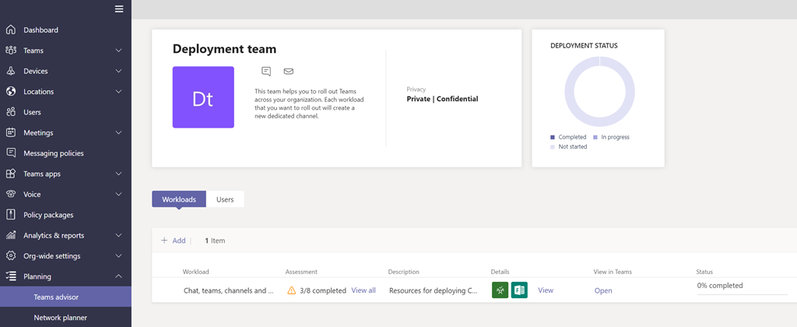
Task: Click the Add workload button
Action: pyautogui.click(x=174, y=241)
